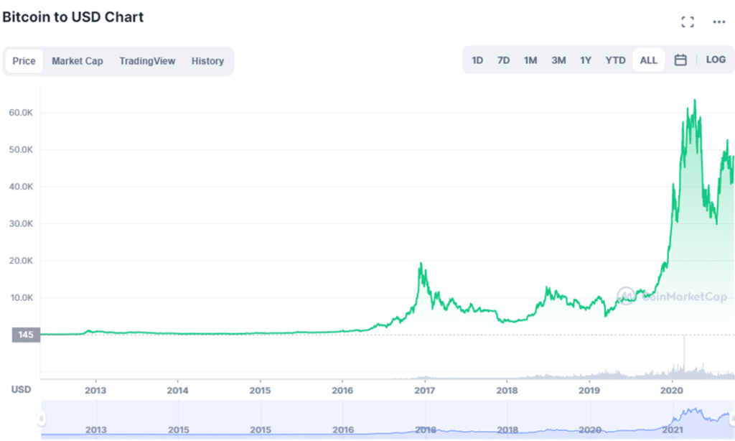The height and width of the screenshot is (441, 735).
Task: Pick the 1Y time range
Action: click(586, 60)
